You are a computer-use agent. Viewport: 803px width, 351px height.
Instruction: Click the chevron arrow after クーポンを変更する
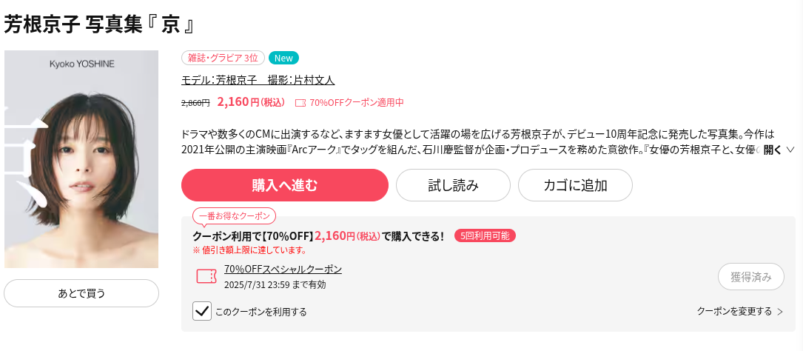(780, 312)
